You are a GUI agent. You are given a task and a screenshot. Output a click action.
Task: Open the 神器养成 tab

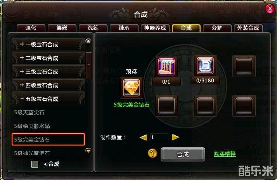pyautogui.click(x=155, y=28)
